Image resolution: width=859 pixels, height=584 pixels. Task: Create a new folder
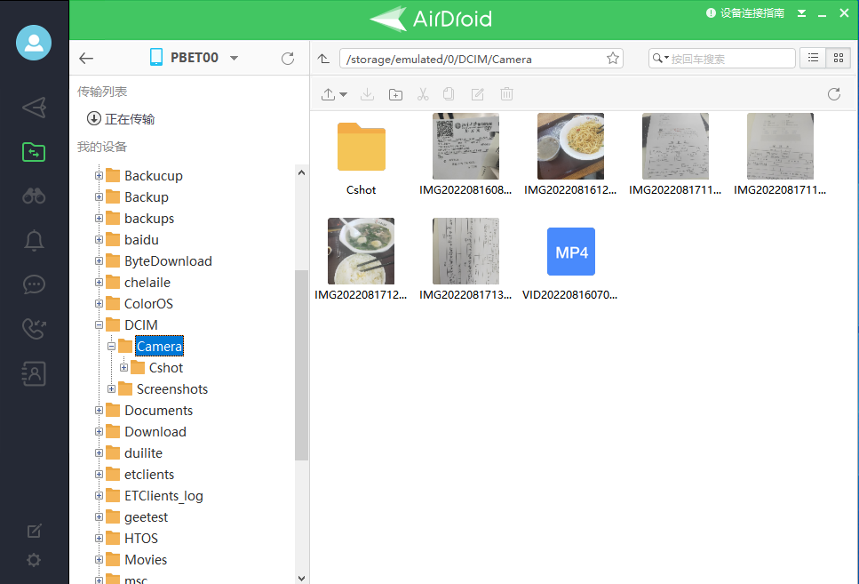pyautogui.click(x=395, y=94)
